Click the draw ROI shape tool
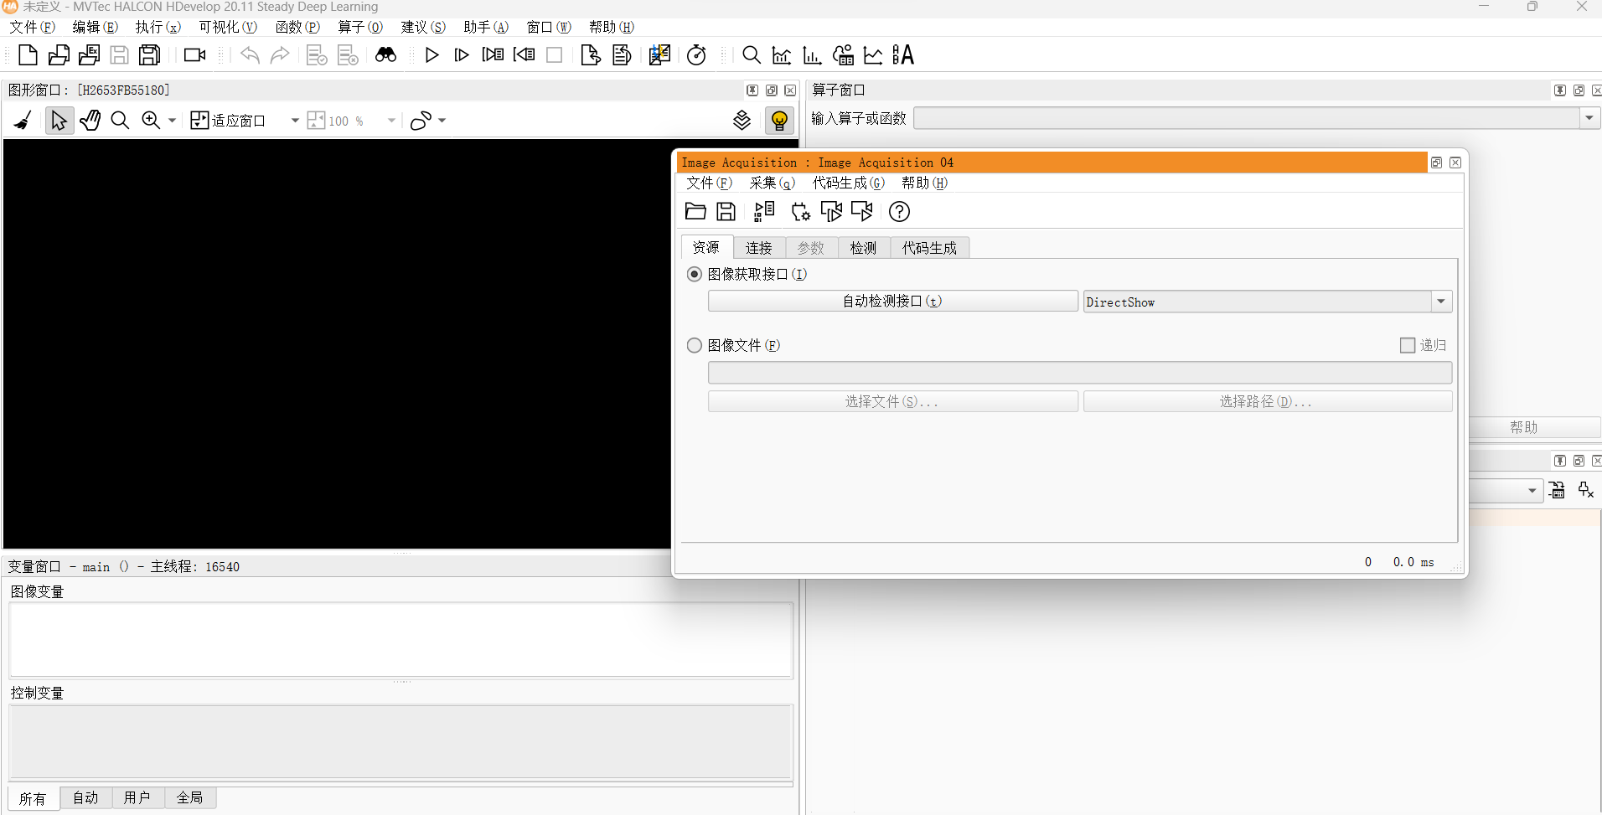 tap(421, 121)
